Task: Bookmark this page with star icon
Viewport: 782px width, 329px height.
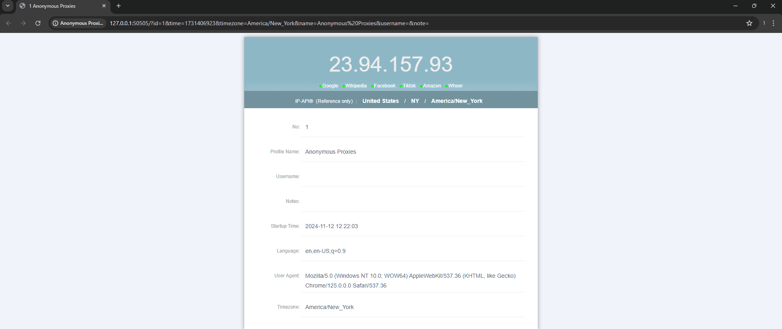Action: (x=749, y=23)
